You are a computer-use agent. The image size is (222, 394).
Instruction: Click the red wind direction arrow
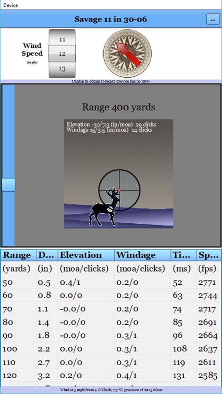[128, 55]
